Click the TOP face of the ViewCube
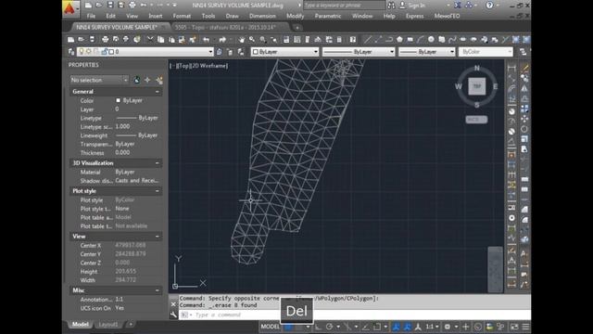The height and width of the screenshot is (334, 593). tap(476, 86)
